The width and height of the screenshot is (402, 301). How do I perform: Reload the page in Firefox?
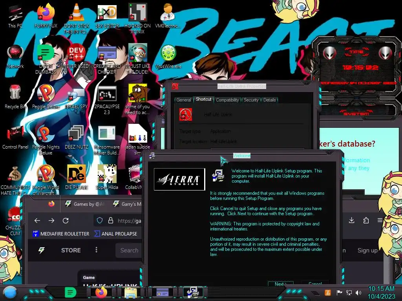coord(66,221)
